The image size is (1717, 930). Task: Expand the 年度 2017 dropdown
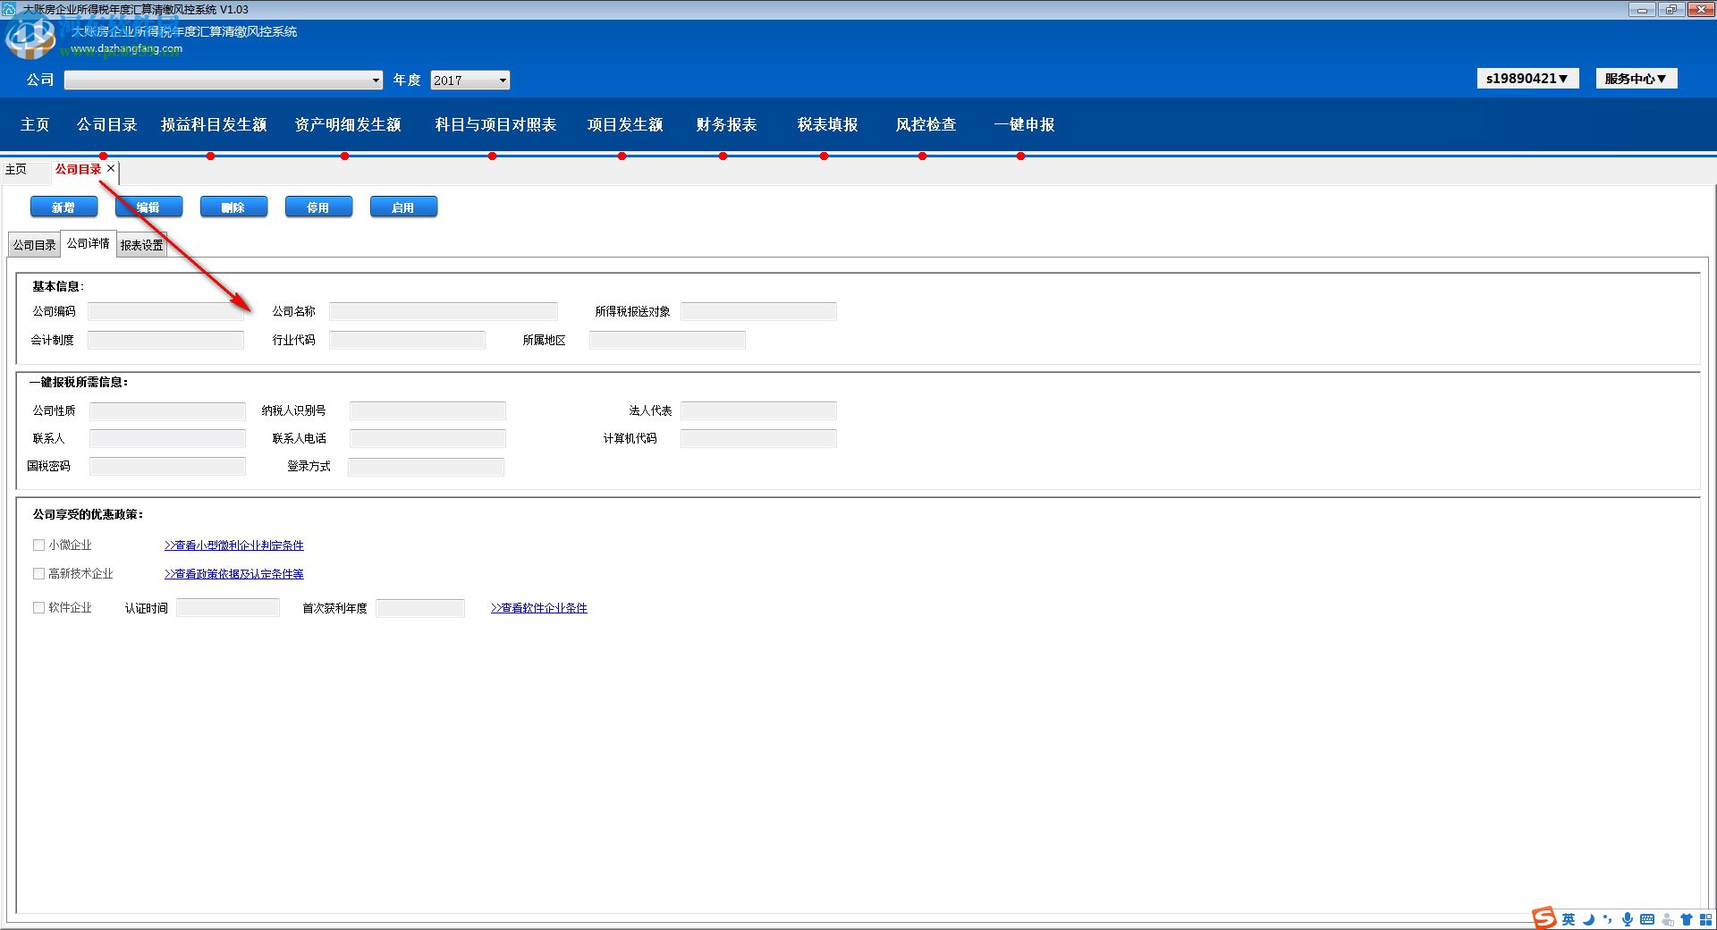pyautogui.click(x=503, y=80)
